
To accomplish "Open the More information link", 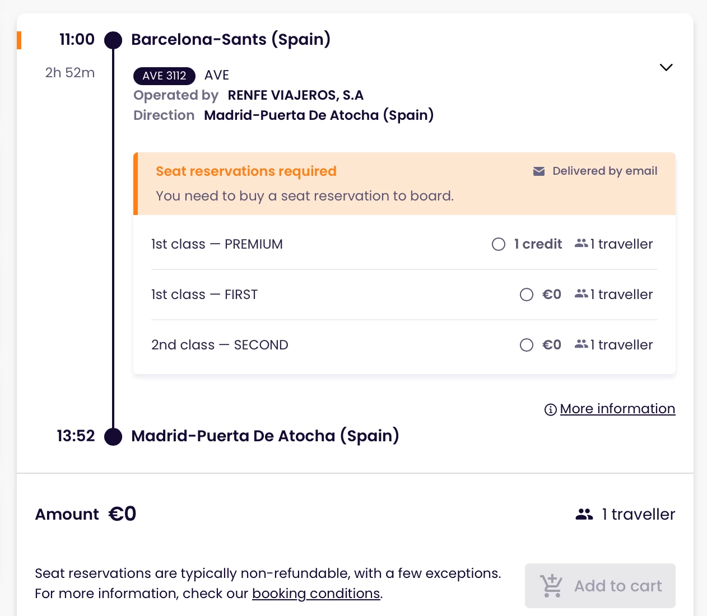I will pyautogui.click(x=617, y=409).
